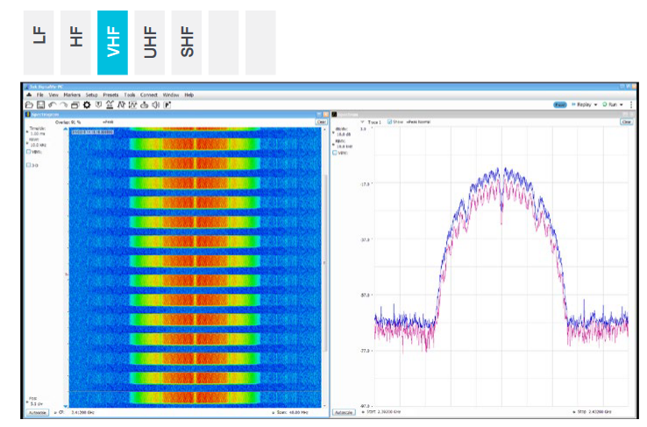The height and width of the screenshot is (427, 647).
Task: Click the speaker audio icon in toolbar
Action: pyautogui.click(x=155, y=104)
